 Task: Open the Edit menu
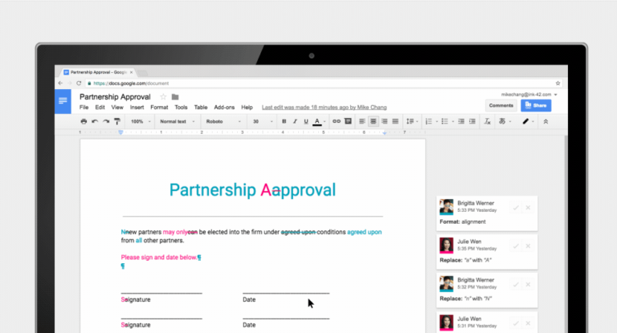(100, 108)
